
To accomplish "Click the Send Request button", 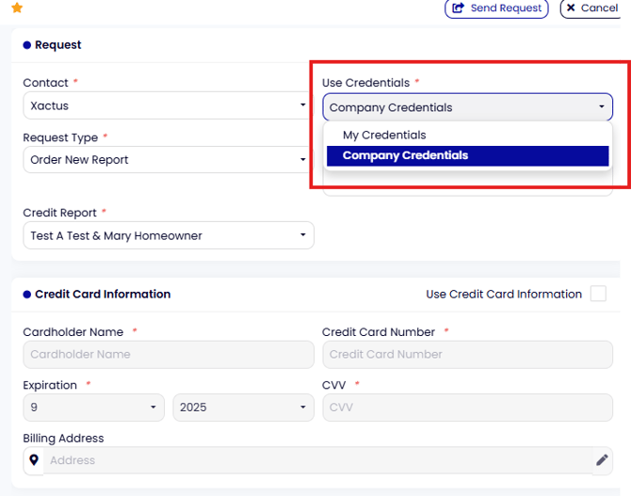I will 496,8.
